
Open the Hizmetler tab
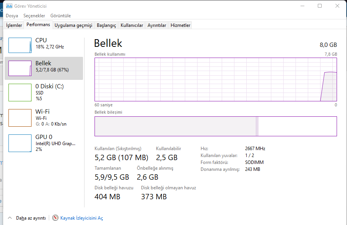pos(180,25)
